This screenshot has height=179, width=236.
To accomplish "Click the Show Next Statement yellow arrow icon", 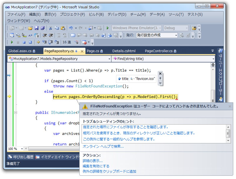I will [38, 42].
